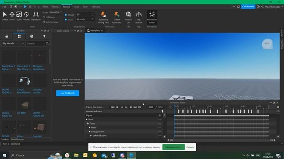The height and width of the screenshot is (159, 284).
Task: Click the Save to Roblox button
Action: [67, 93]
